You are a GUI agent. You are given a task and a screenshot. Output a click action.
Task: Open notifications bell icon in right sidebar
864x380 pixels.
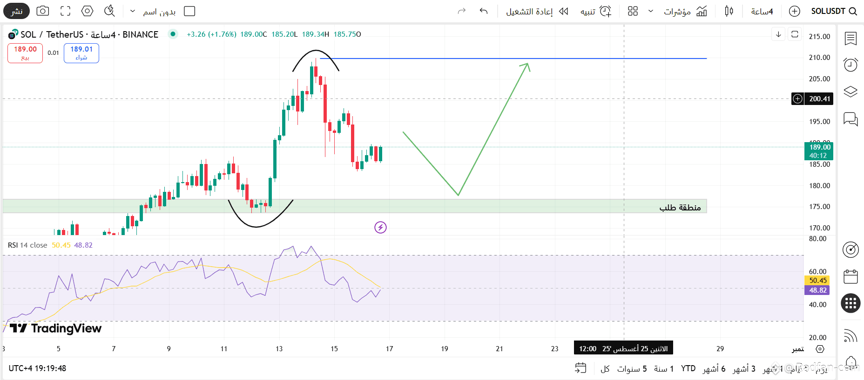850,362
